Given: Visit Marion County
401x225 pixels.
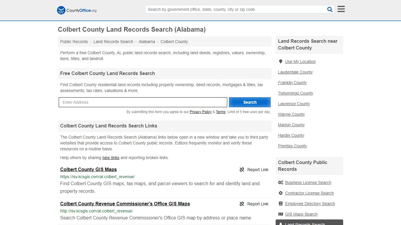Looking at the screenshot, I should [291, 125].
